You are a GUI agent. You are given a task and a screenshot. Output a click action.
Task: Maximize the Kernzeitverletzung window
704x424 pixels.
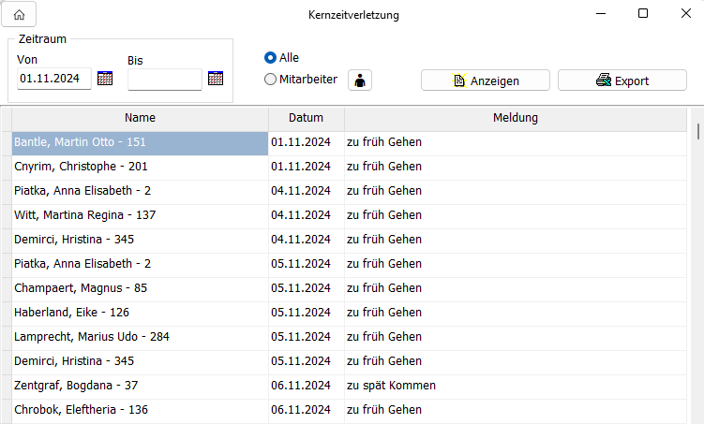click(x=642, y=14)
